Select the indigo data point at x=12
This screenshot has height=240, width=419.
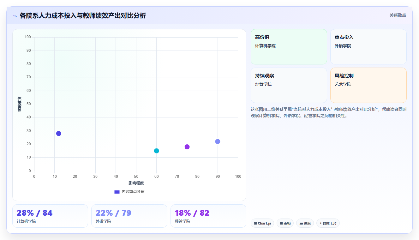pyautogui.click(x=59, y=134)
